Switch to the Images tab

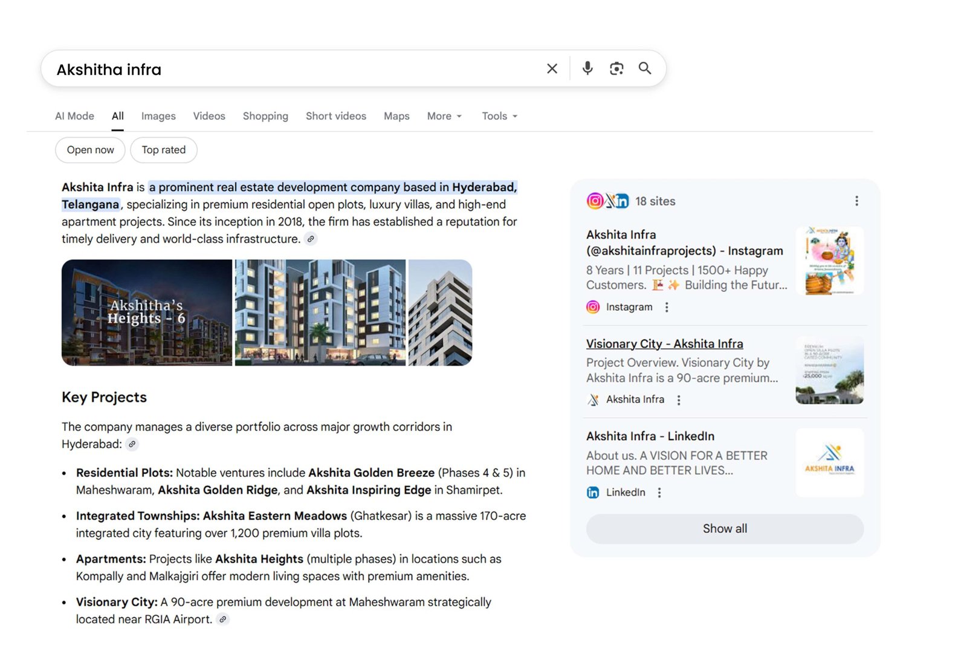pyautogui.click(x=158, y=116)
